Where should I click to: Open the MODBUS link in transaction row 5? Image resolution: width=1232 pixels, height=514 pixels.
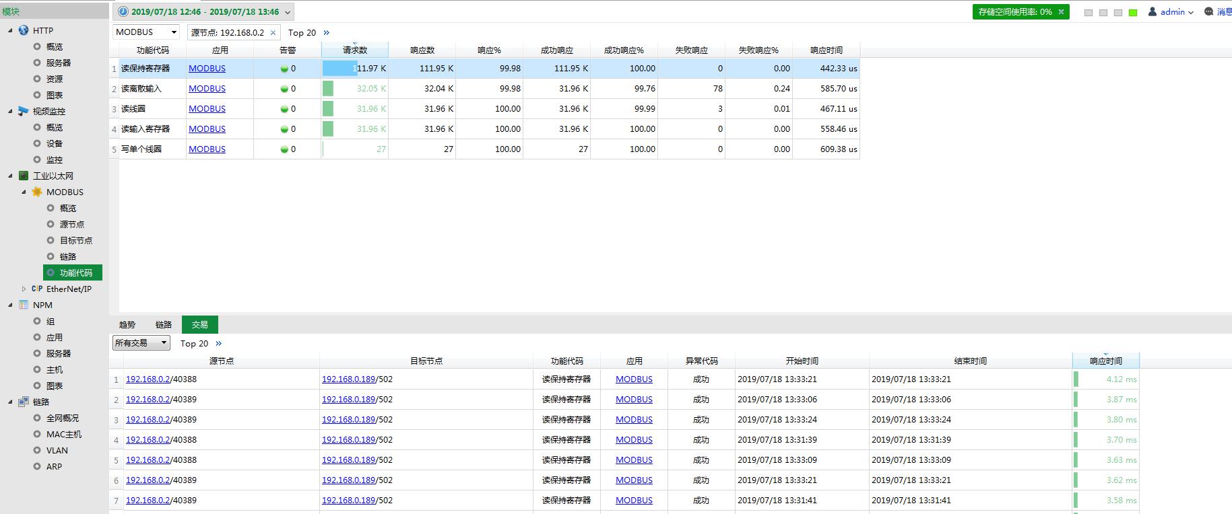pos(634,460)
